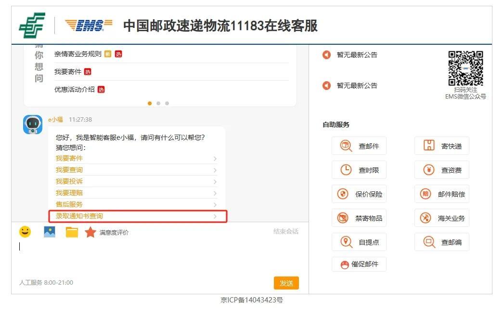The height and width of the screenshot is (314, 504).
Task: Click the 催促邮件 urge mail icon
Action: tap(345, 264)
